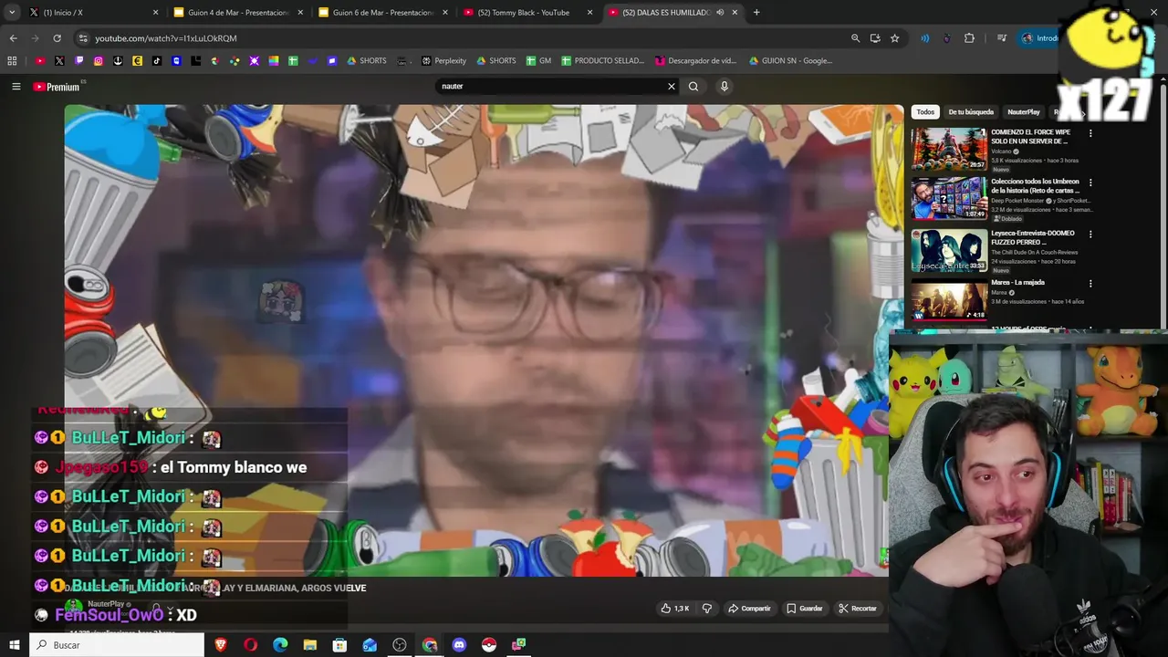The width and height of the screenshot is (1168, 657).
Task: Share the video with Compartir
Action: point(749,609)
